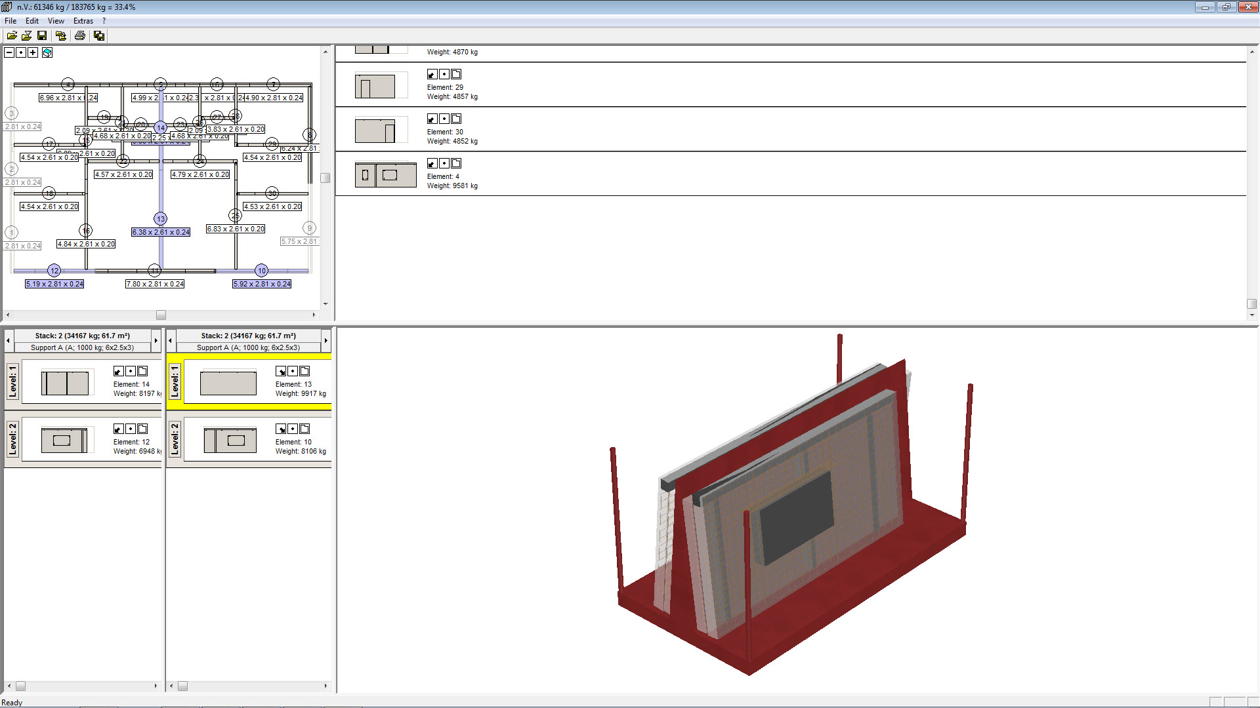Go to next stack in right stack panel

tap(325, 340)
